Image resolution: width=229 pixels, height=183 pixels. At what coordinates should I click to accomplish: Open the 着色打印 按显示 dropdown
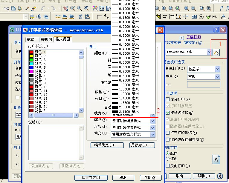point(217,69)
